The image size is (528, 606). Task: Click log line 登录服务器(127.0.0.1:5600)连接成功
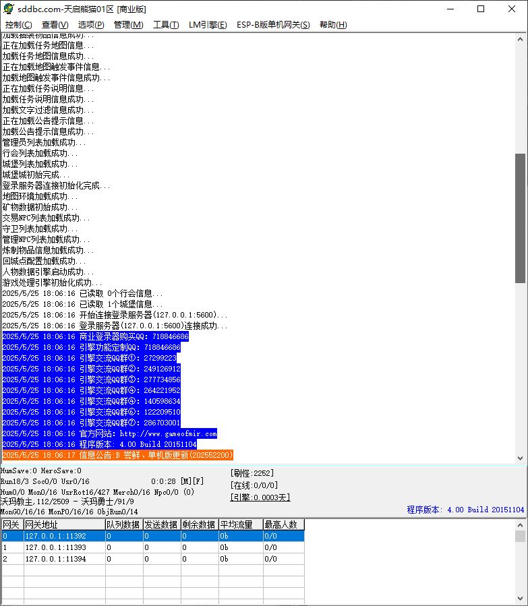[x=115, y=326]
